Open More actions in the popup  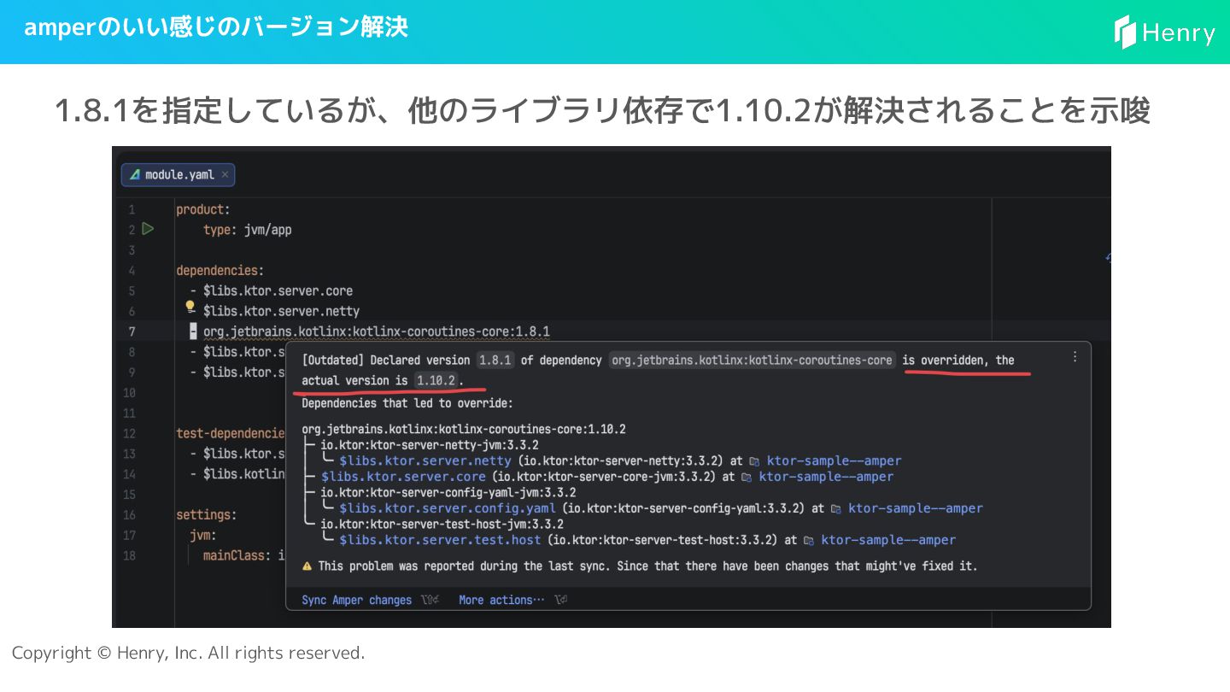click(501, 600)
